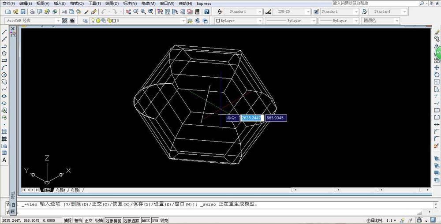This screenshot has width=441, height=224.
Task: Toggle 对象捕捉 (Object Snap) in status bar
Action: [112, 220]
